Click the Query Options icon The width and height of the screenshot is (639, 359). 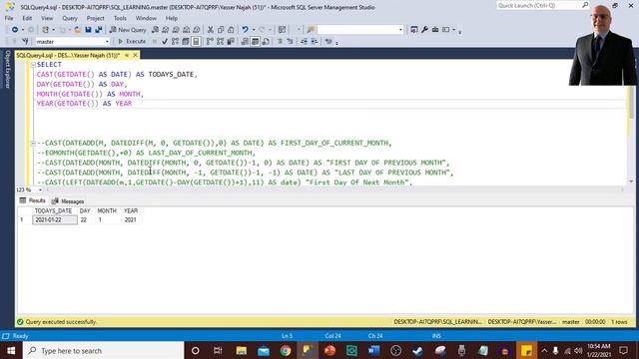(x=186, y=41)
